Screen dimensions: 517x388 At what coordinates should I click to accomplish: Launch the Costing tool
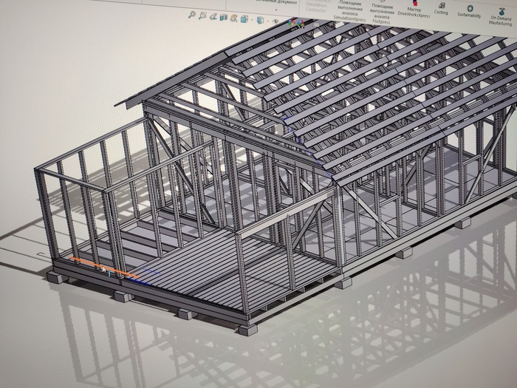click(441, 9)
